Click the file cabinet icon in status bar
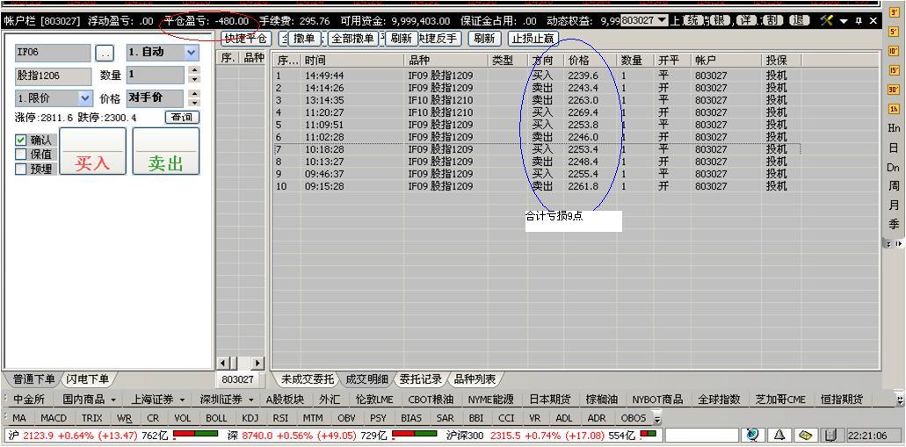The width and height of the screenshot is (906, 447). (831, 435)
